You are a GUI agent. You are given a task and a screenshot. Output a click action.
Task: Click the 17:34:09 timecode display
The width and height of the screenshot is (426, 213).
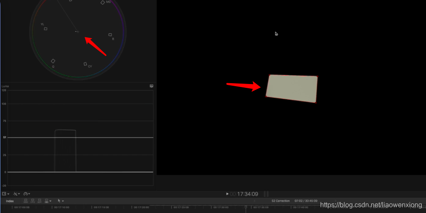(x=247, y=194)
